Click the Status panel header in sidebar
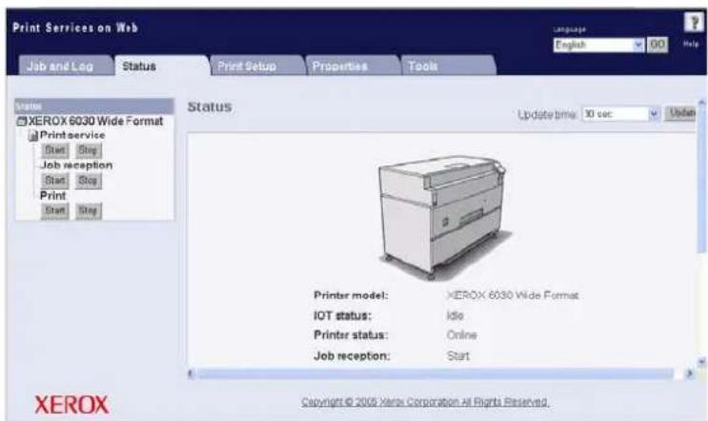The width and height of the screenshot is (708, 421). click(x=94, y=106)
